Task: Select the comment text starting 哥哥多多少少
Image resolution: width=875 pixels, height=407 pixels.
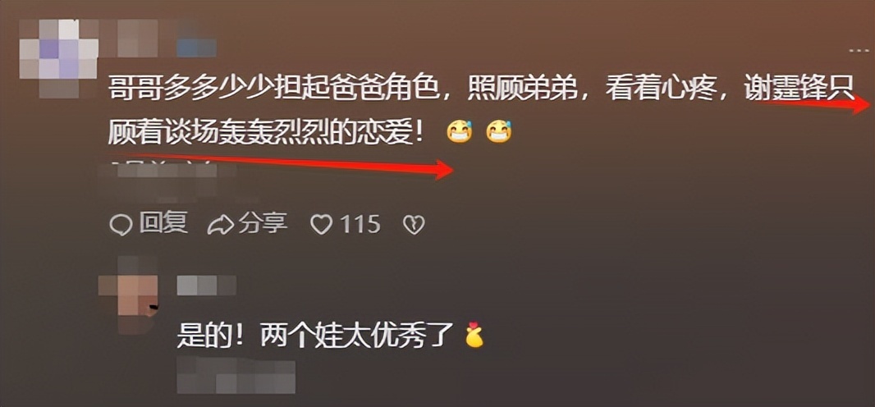Action: point(482,112)
